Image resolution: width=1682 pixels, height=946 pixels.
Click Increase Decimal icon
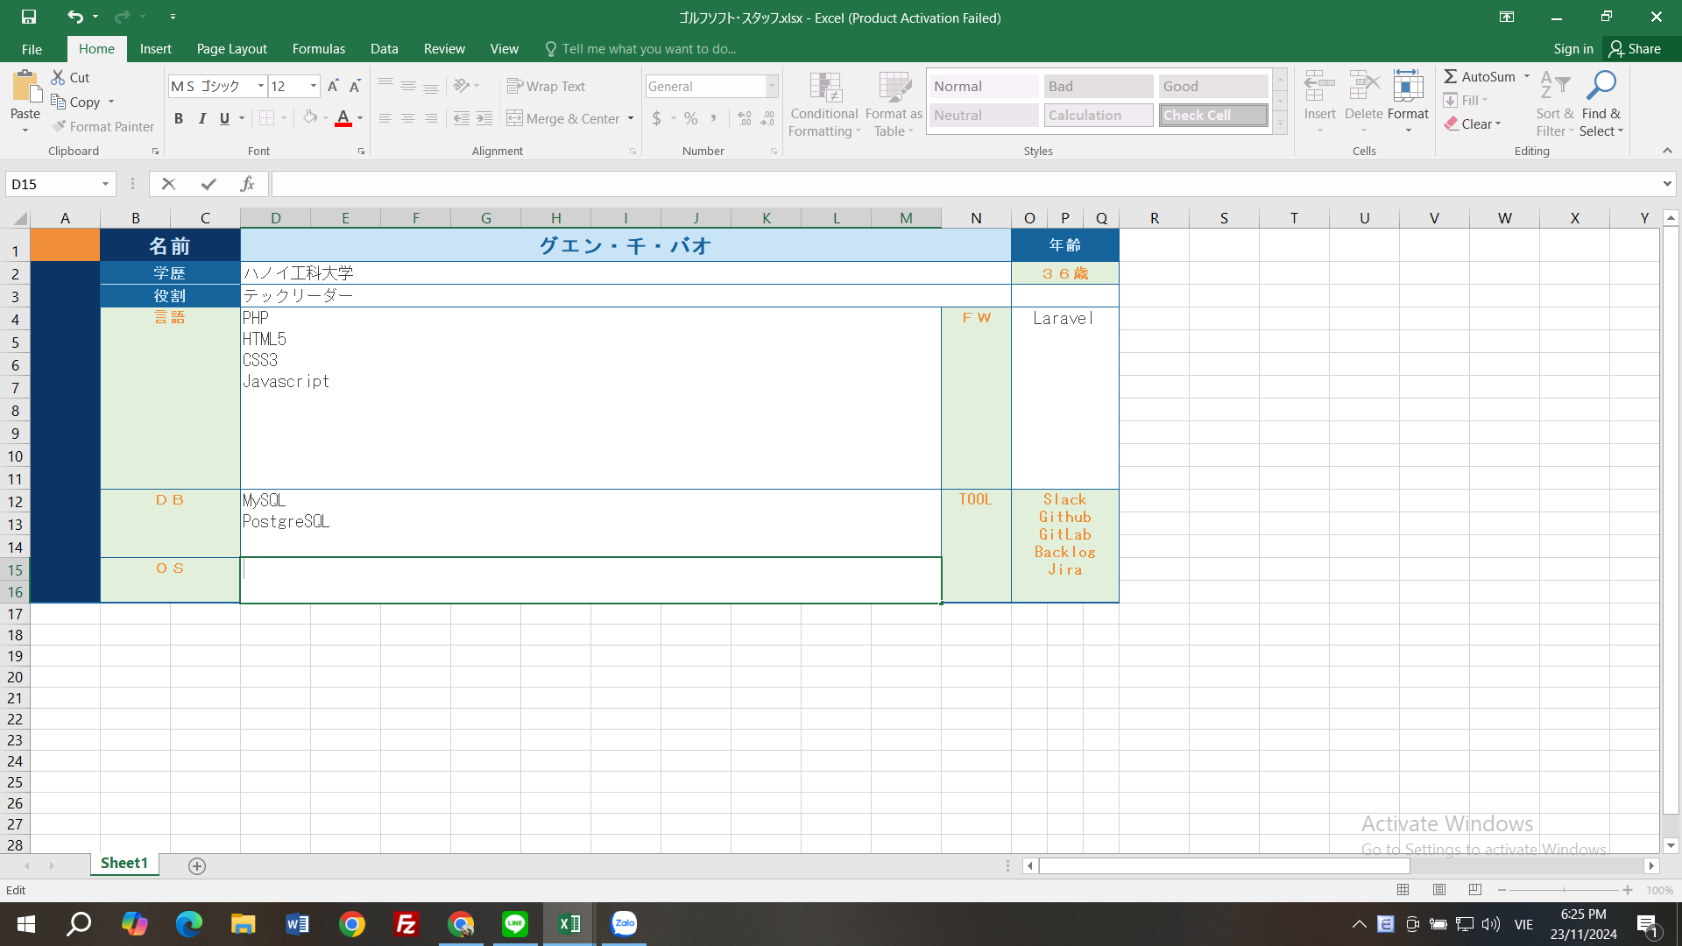[745, 118]
